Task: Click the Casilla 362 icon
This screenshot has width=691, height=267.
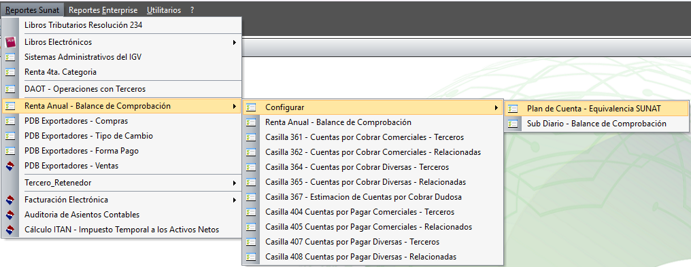Action: pyautogui.click(x=251, y=152)
